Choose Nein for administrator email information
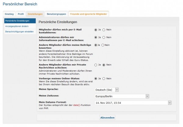This screenshot has height=127, width=183. point(104,37)
